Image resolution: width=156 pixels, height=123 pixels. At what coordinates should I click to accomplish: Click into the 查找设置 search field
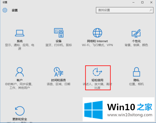[x=124, y=10]
